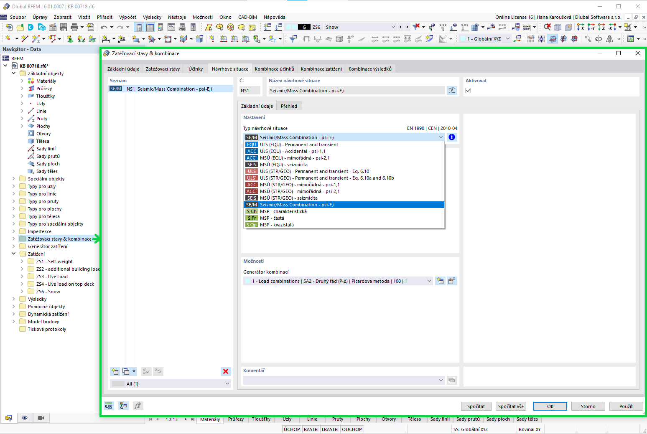Switch to the Kombinace zatížení tab
Screen dimensions: 647x434
point(321,69)
